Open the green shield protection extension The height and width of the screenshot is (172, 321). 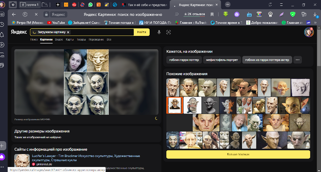(x=293, y=14)
